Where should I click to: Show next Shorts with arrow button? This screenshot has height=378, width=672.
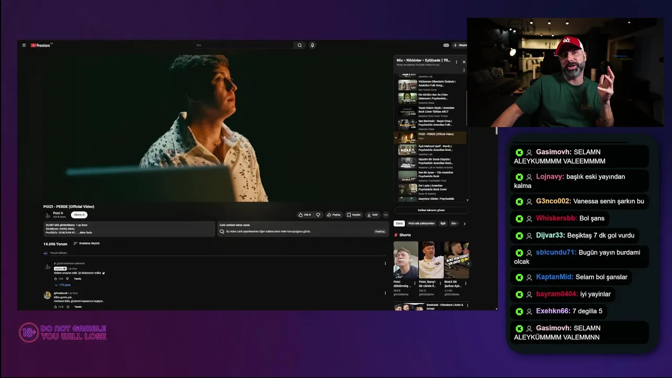[x=468, y=264]
